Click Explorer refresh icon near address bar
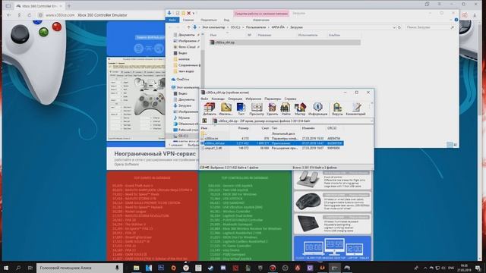 (399, 27)
